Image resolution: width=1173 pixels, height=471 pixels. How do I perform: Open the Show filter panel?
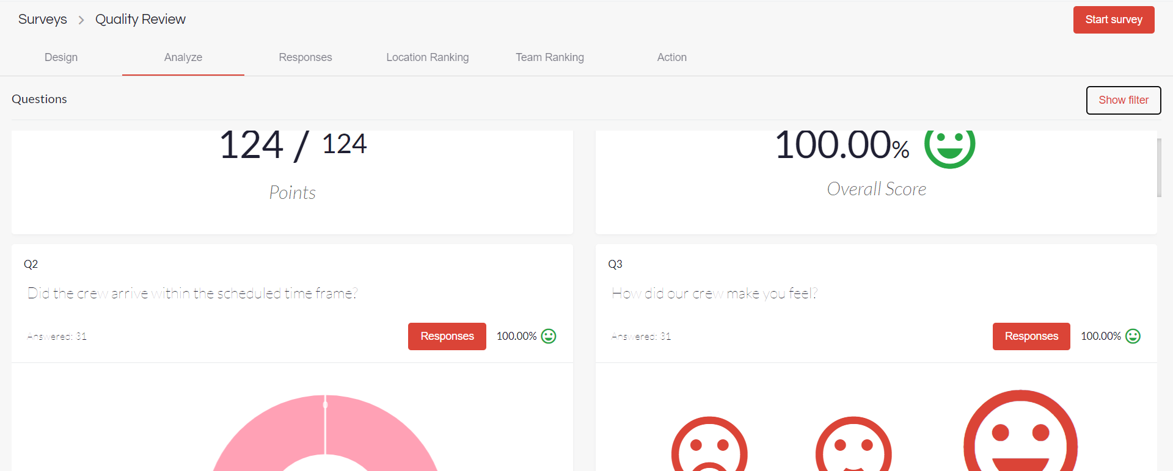point(1124,100)
